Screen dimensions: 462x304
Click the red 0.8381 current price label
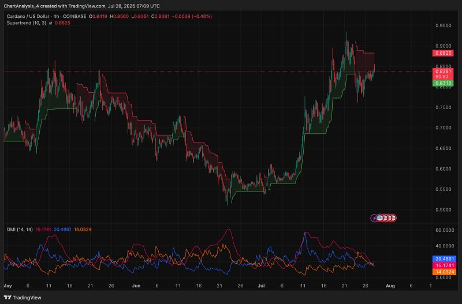coord(443,71)
